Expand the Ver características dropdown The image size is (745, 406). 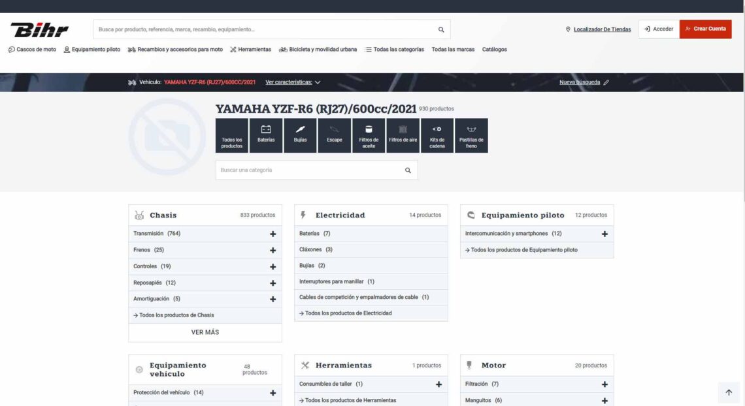coord(293,82)
